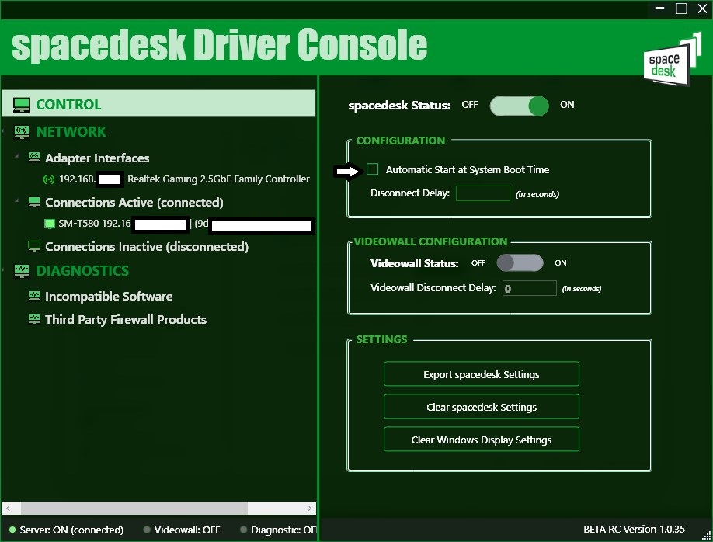713x542 pixels.
Task: Click the Videowall Disconnect Delay field
Action: (529, 288)
